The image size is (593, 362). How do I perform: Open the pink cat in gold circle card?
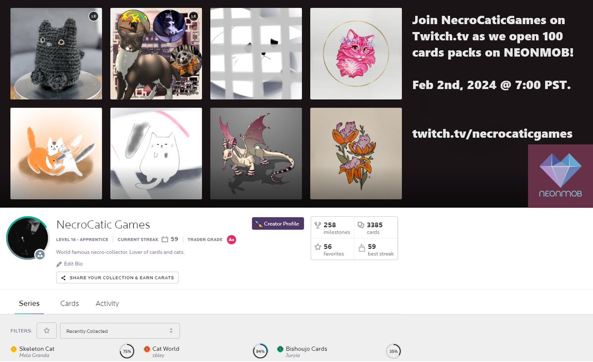coord(356,54)
